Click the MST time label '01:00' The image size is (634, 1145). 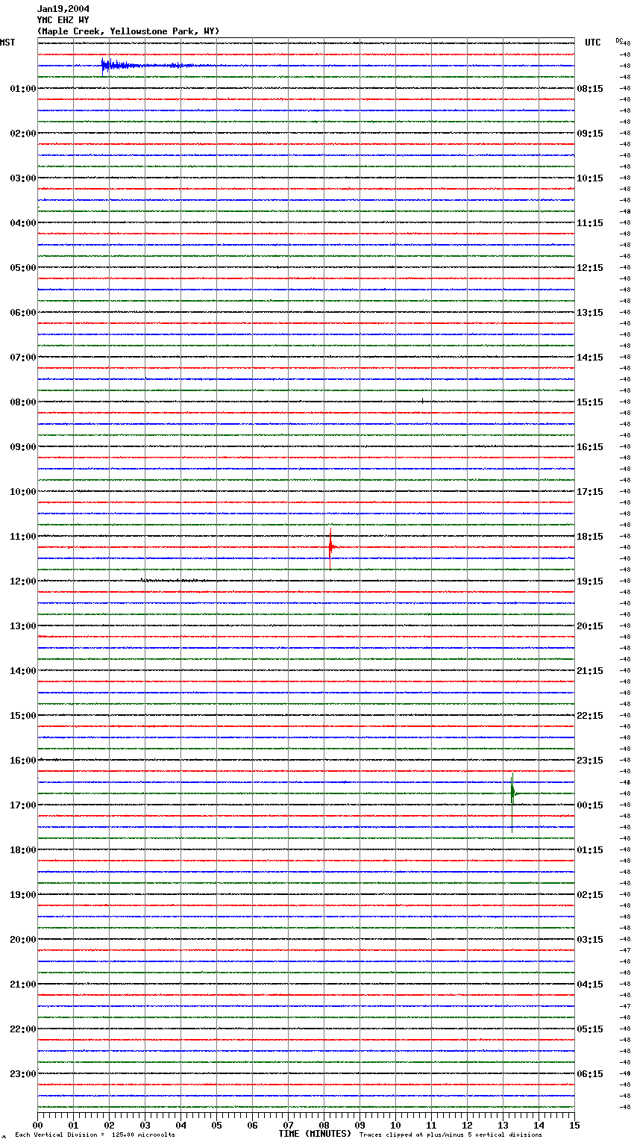(x=22, y=89)
